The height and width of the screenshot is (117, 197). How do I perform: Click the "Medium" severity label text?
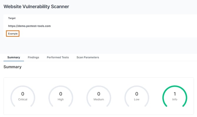point(98,99)
